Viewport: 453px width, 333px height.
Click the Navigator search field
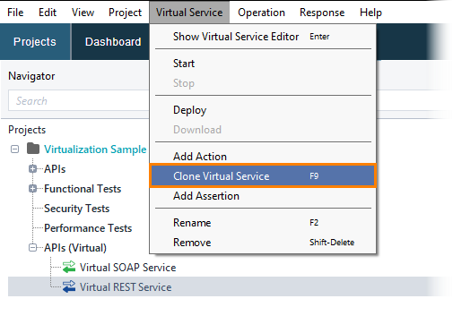79,100
